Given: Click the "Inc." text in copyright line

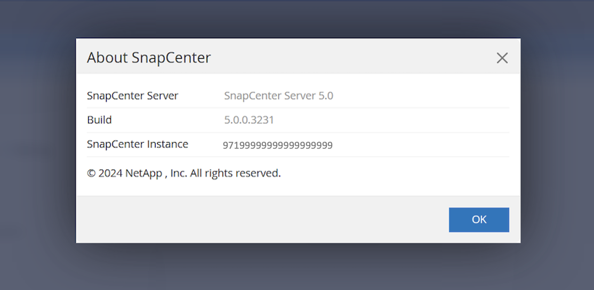Looking at the screenshot, I should tap(179, 173).
